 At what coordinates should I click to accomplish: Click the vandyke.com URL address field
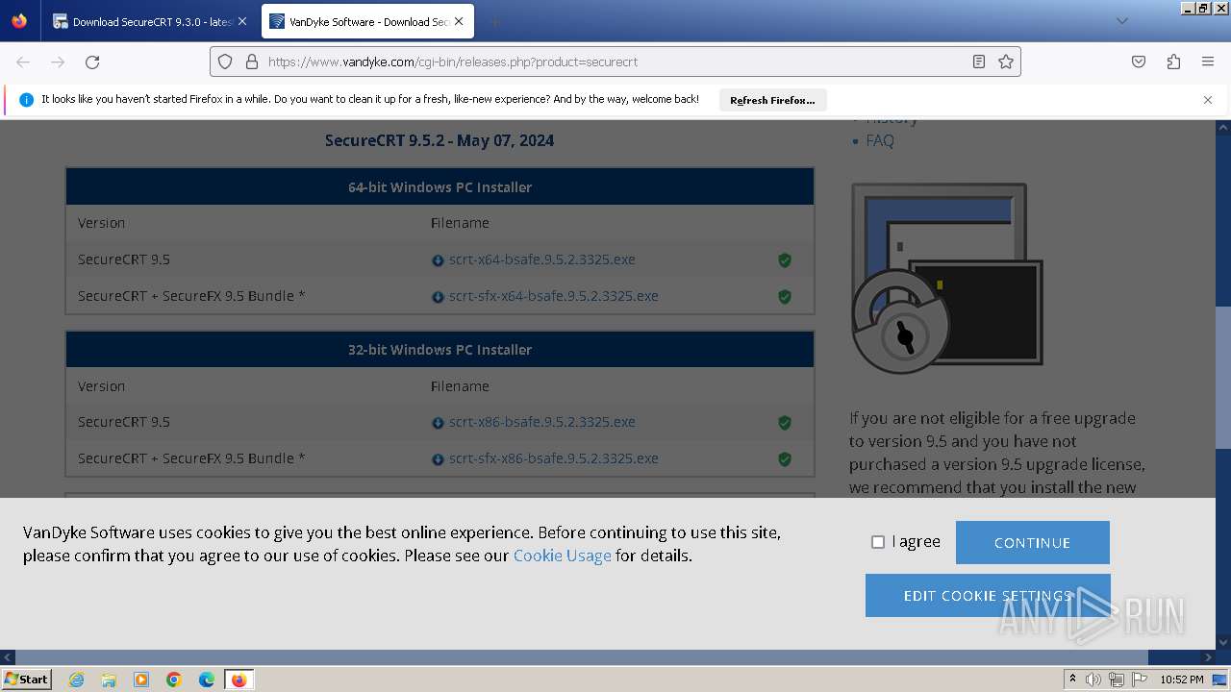(615, 62)
